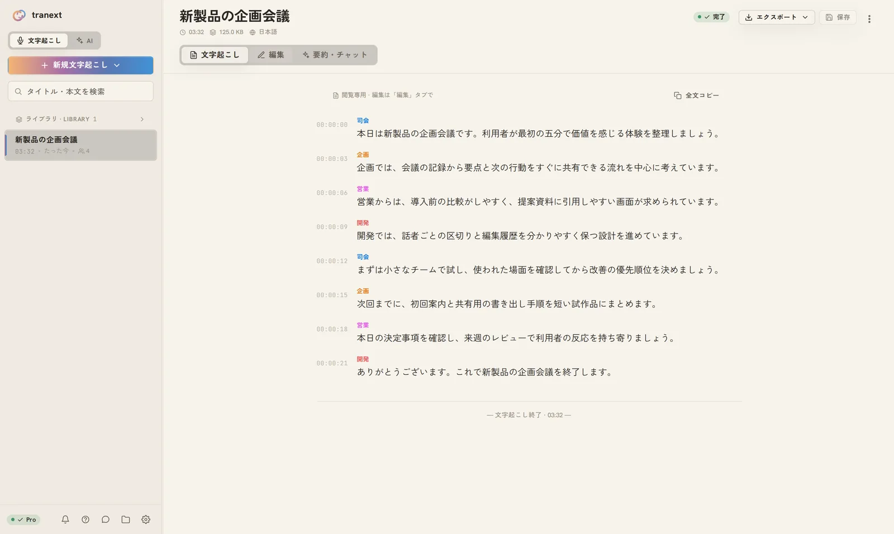Click the 司会 speaker label at 00:00:00
This screenshot has width=894, height=534.
363,121
